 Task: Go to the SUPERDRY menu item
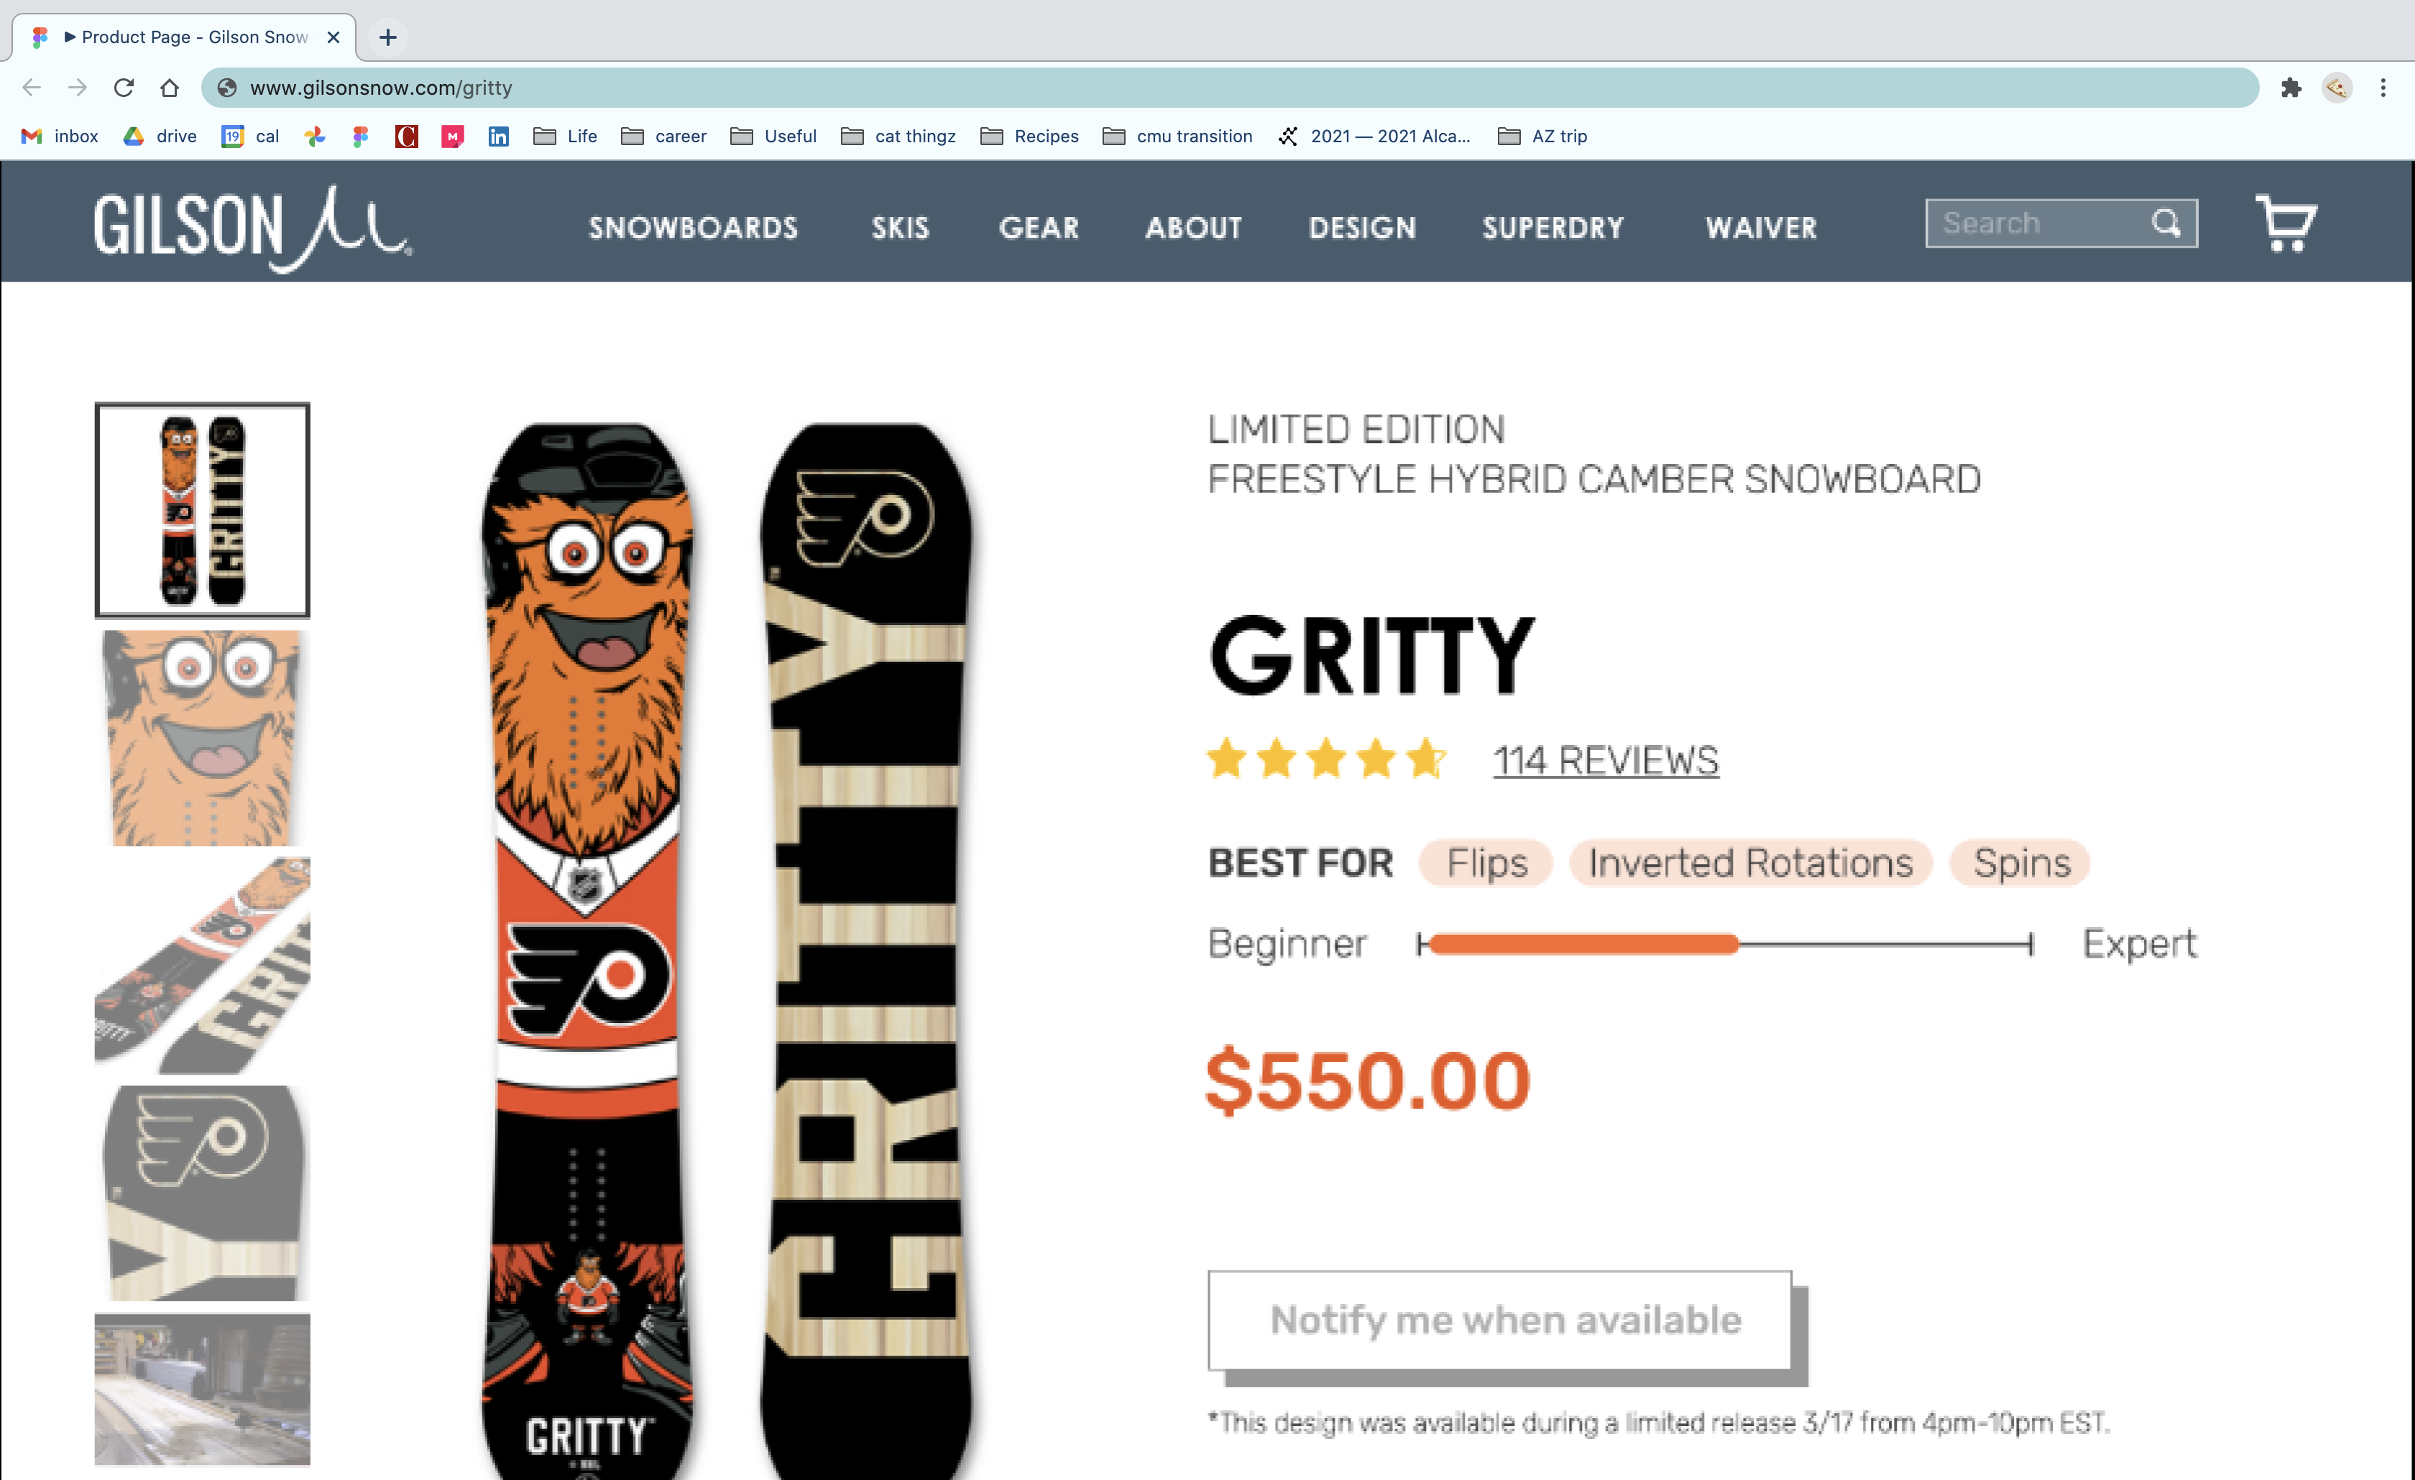pyautogui.click(x=1552, y=227)
